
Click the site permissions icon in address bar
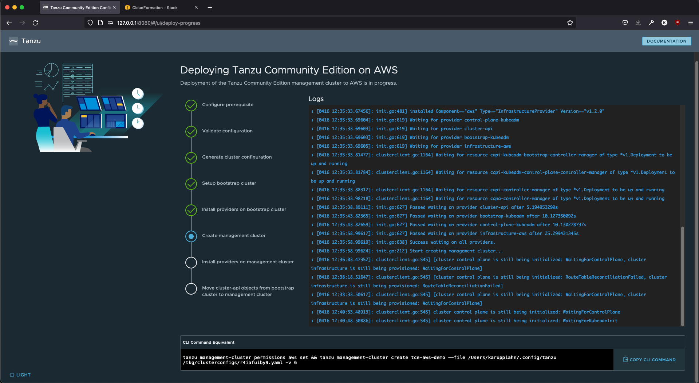[111, 23]
